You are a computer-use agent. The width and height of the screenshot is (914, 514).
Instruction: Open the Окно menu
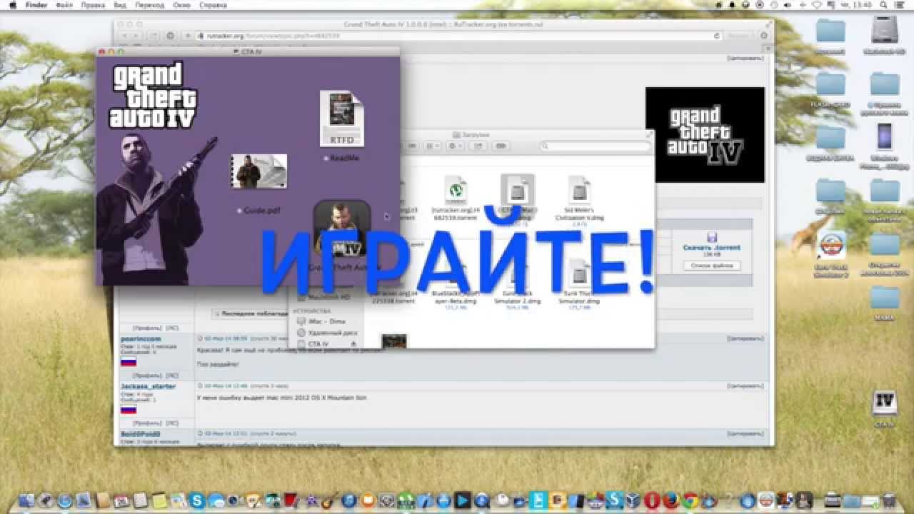[x=181, y=4]
